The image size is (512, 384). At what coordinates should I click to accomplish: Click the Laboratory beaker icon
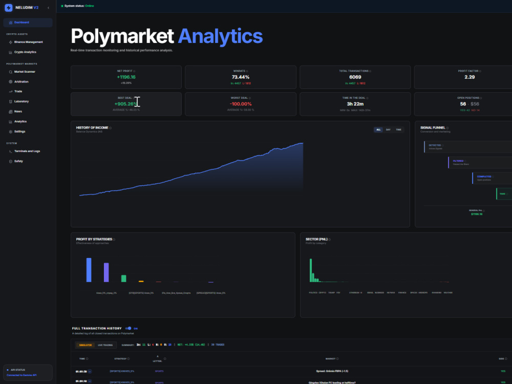10,101
